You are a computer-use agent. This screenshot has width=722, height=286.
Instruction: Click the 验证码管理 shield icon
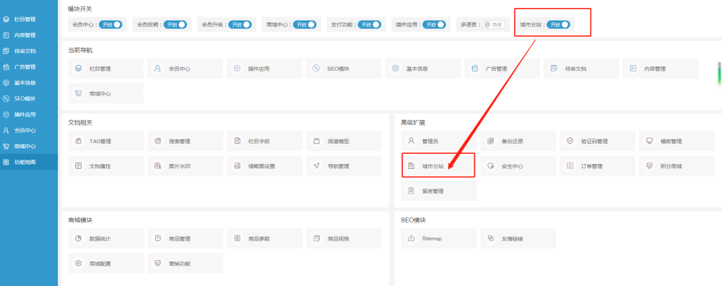coord(570,141)
